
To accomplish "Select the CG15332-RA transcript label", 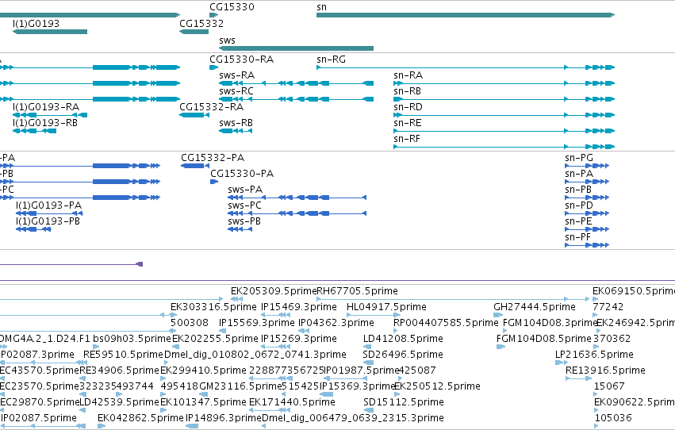I will (x=211, y=107).
